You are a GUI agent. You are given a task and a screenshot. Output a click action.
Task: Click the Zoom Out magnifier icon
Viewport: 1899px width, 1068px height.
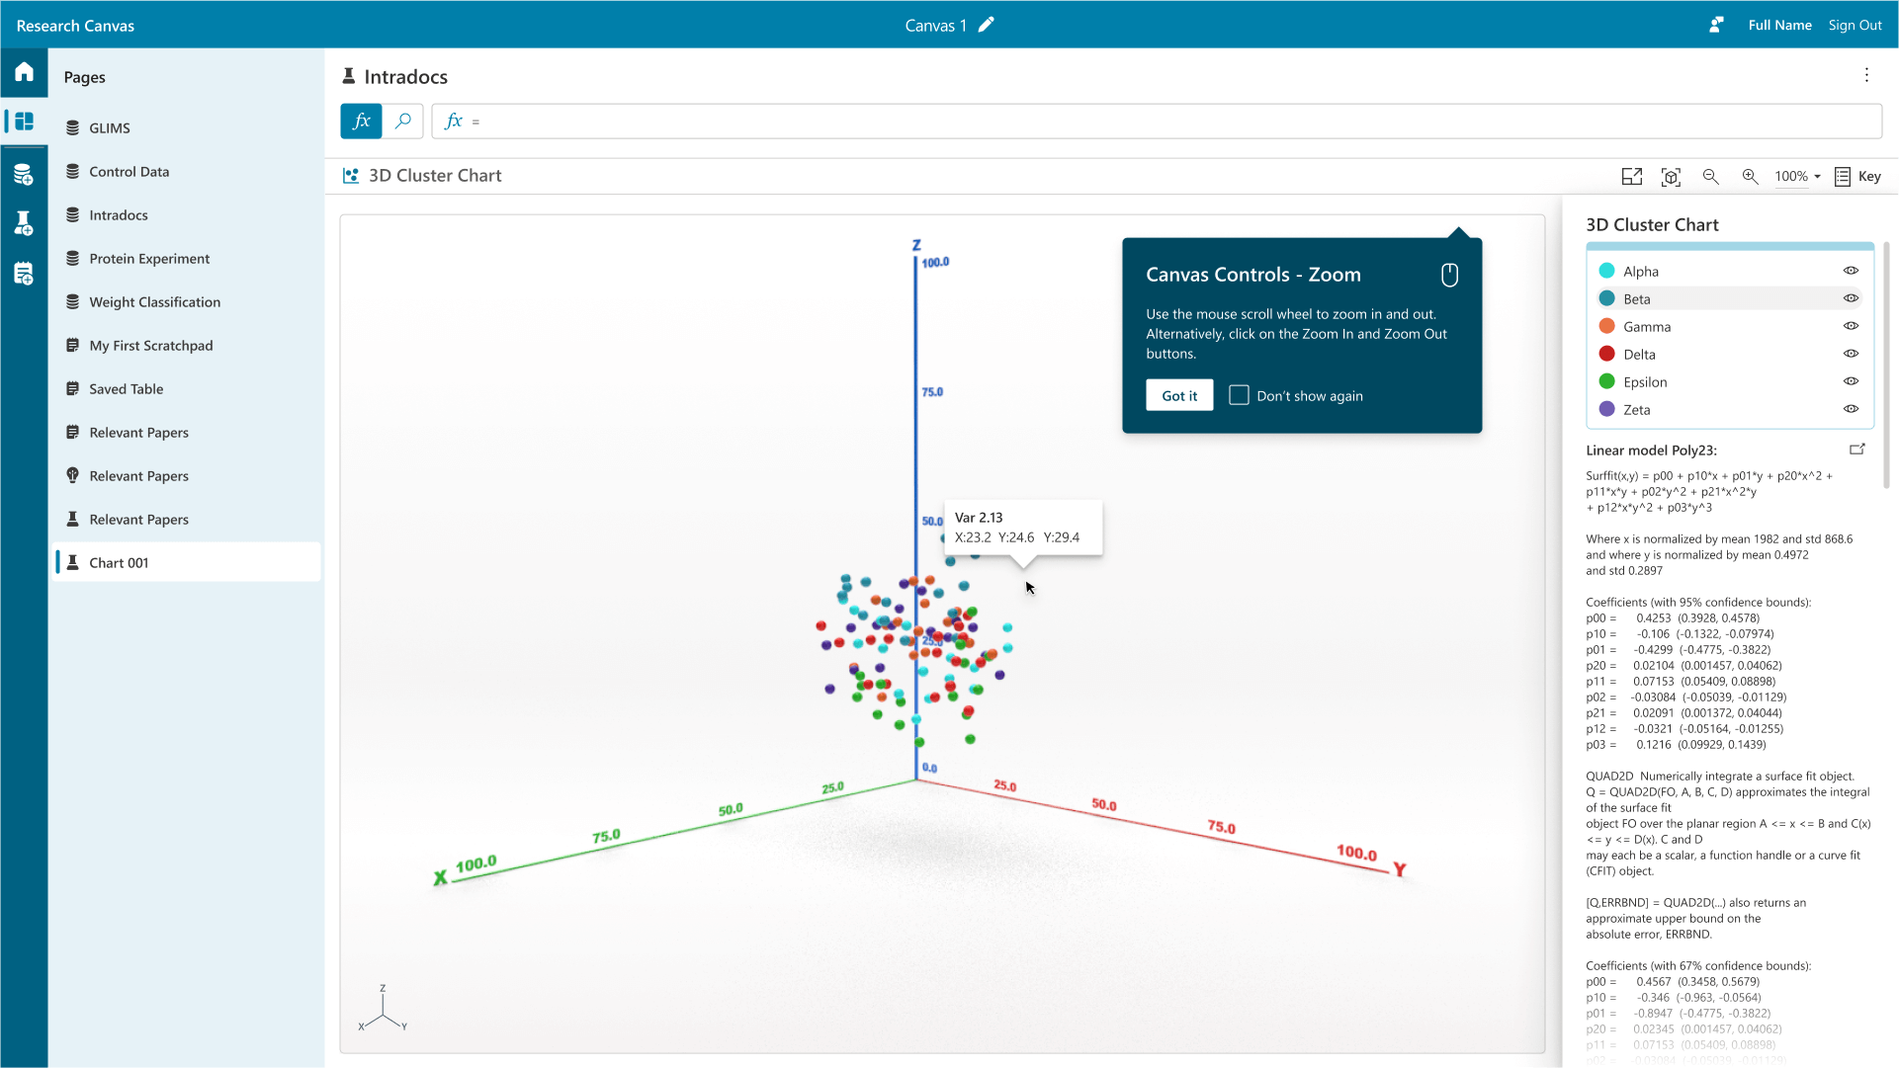coord(1710,177)
